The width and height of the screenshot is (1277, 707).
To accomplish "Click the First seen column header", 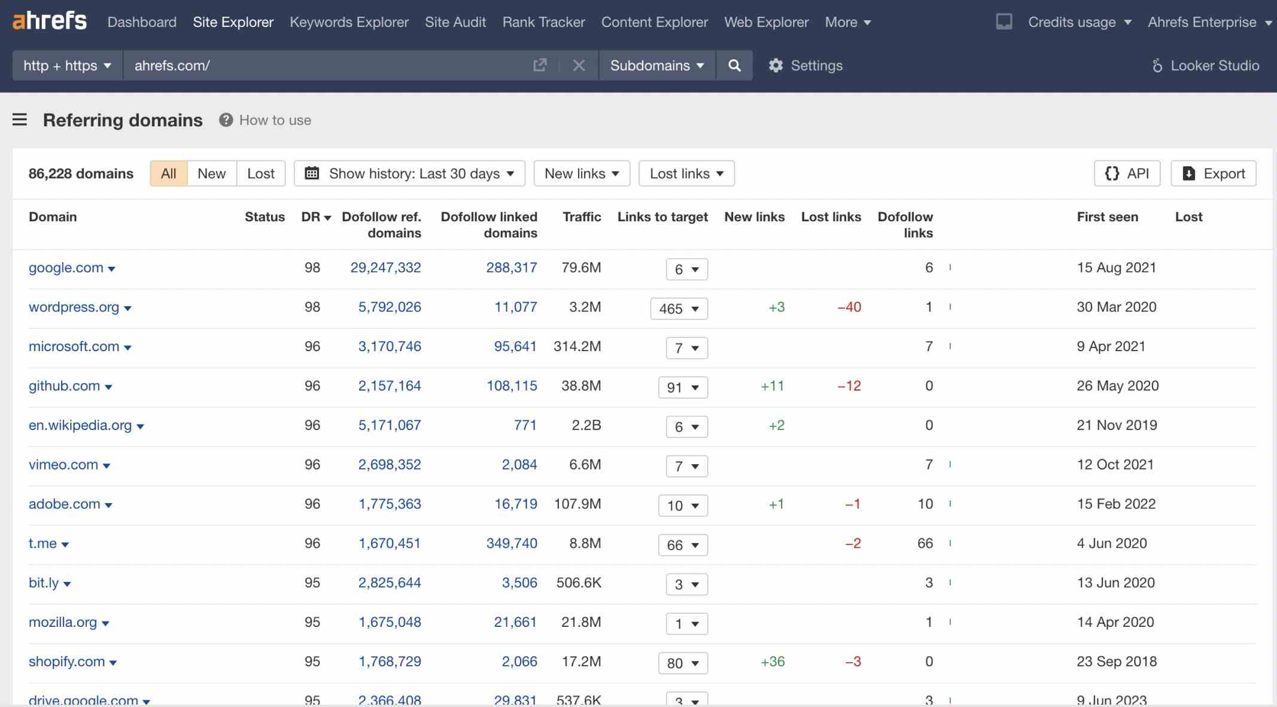I will pyautogui.click(x=1107, y=217).
